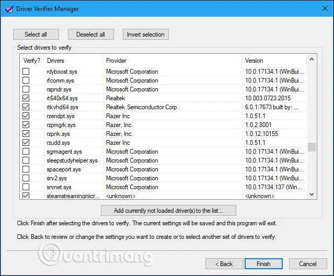Click Razer, Inc. provider of rzpnk.sys

coord(120,134)
